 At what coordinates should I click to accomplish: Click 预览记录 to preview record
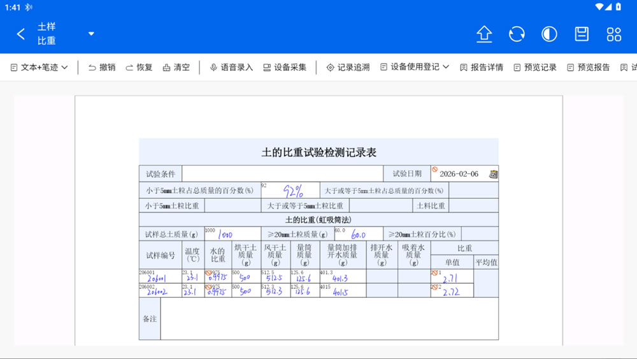[x=535, y=68]
